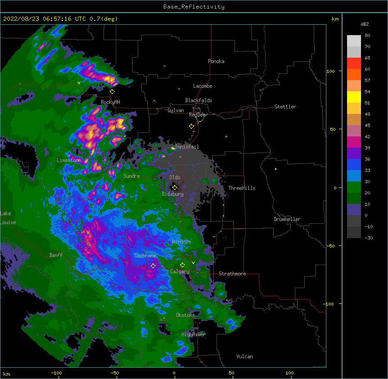Click the 50 tick label on bottom axis

tap(231, 373)
